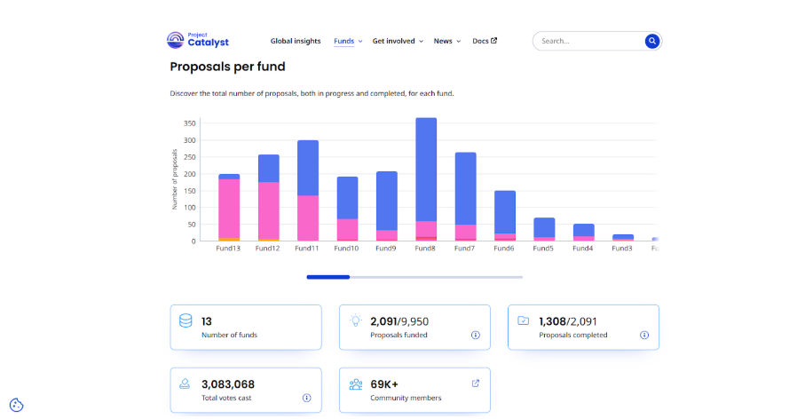Click the Fund3 axis label

click(621, 248)
